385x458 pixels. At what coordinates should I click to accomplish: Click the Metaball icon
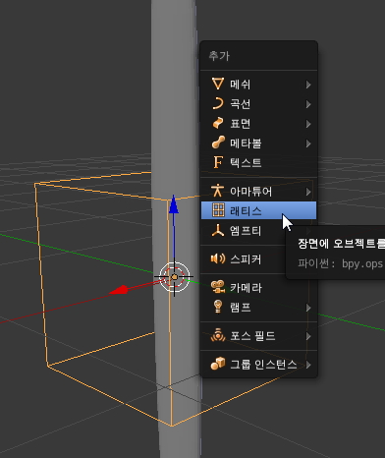point(218,143)
